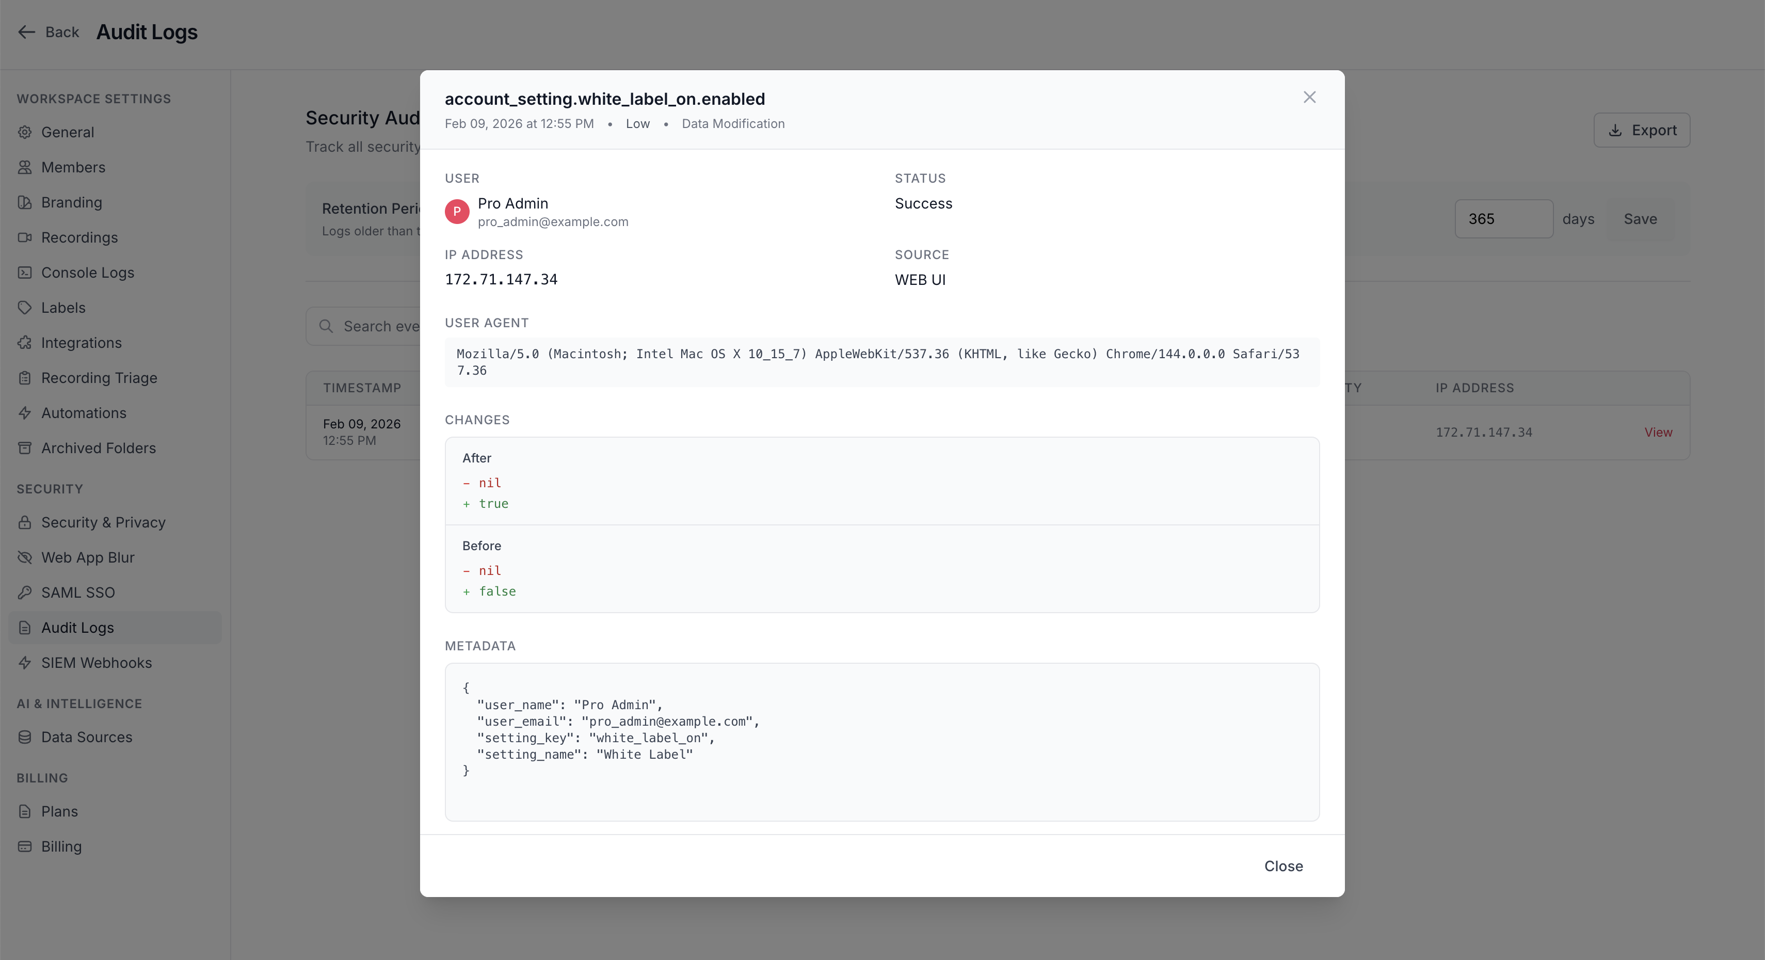The height and width of the screenshot is (960, 1765).
Task: Select the Labels tag icon
Action: click(25, 308)
